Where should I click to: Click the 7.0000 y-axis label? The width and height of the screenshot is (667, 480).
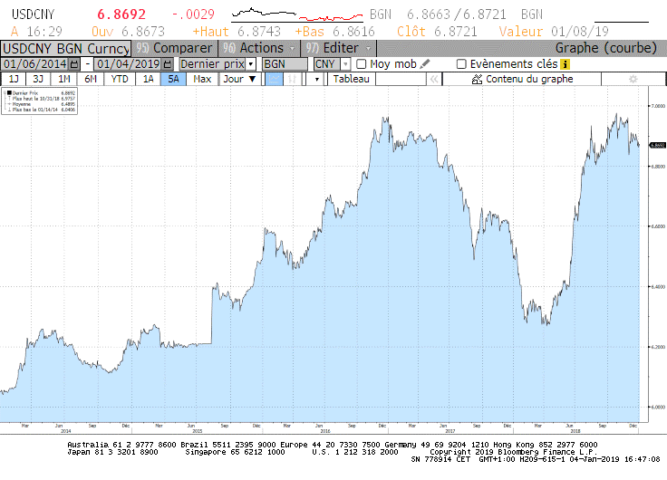tap(658, 106)
